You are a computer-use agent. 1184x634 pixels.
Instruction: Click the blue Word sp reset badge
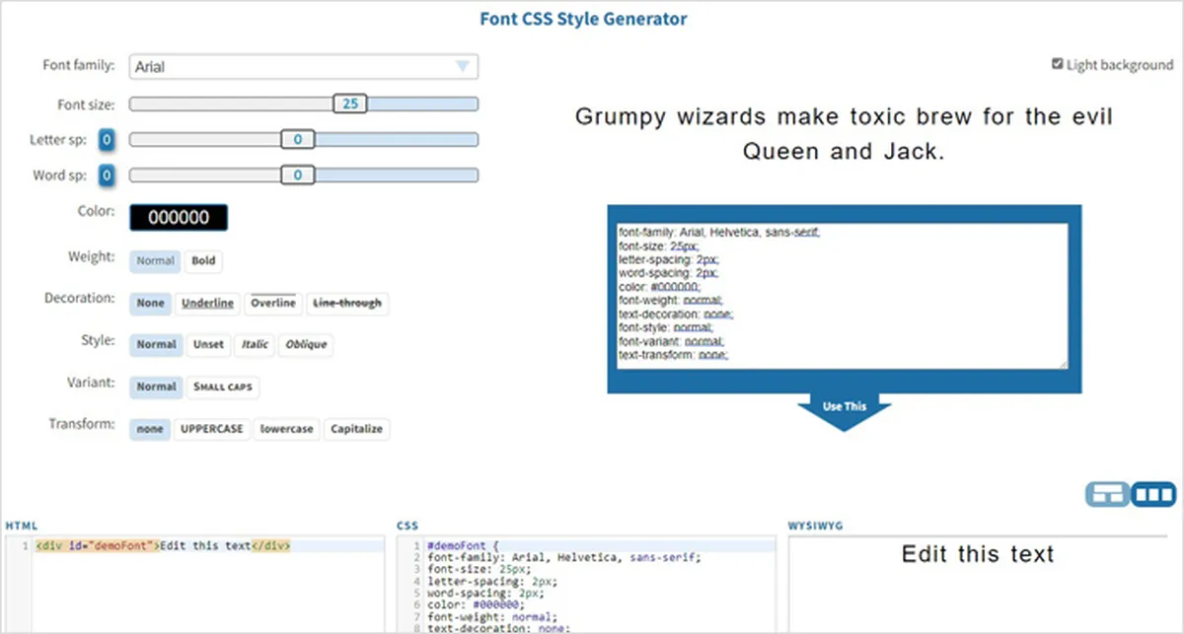pyautogui.click(x=107, y=176)
